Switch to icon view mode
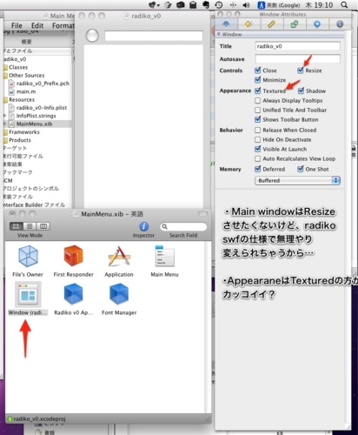This screenshot has width=358, height=435. tap(17, 226)
